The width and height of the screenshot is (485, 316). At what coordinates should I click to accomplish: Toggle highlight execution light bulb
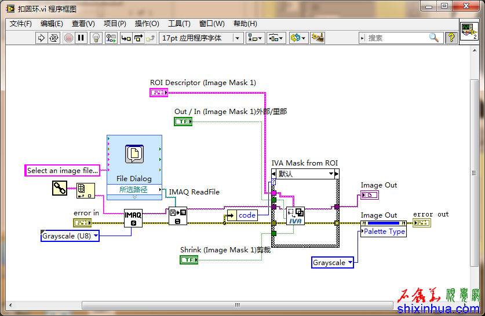pyautogui.click(x=96, y=38)
